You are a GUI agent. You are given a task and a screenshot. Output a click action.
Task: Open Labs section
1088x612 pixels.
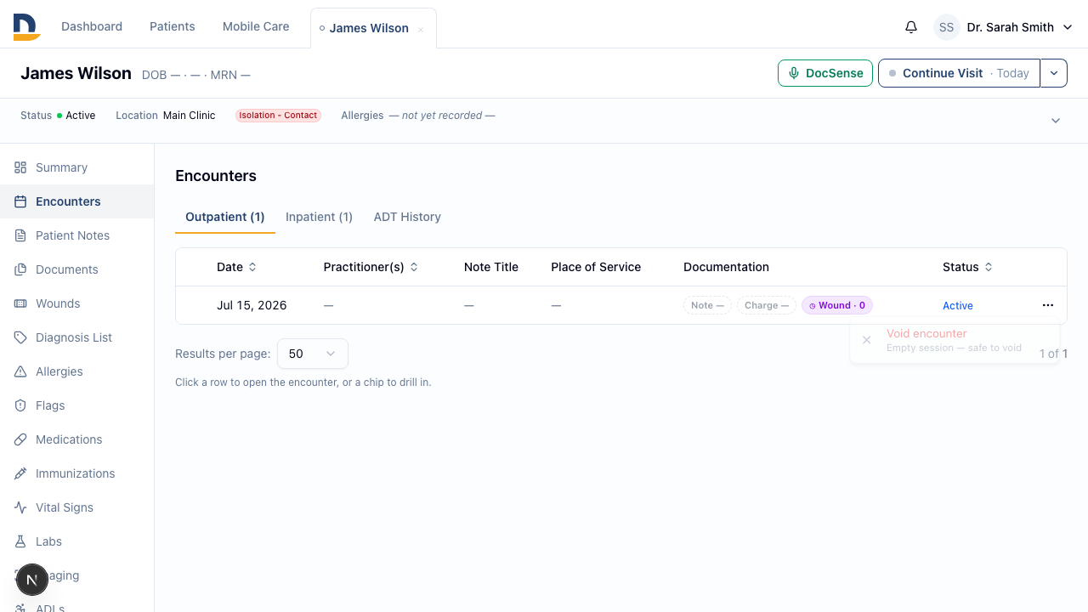(x=76, y=541)
